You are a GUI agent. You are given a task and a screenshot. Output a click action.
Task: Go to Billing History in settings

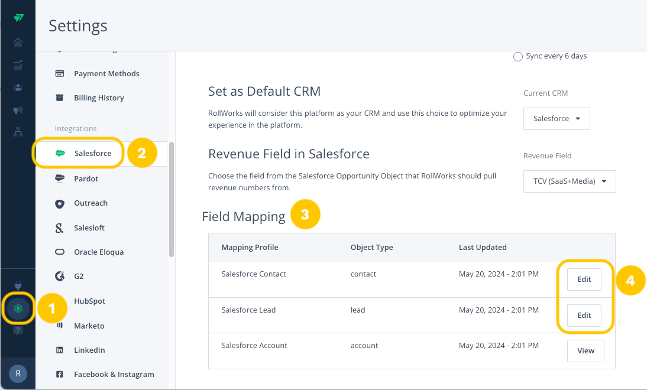pos(99,98)
